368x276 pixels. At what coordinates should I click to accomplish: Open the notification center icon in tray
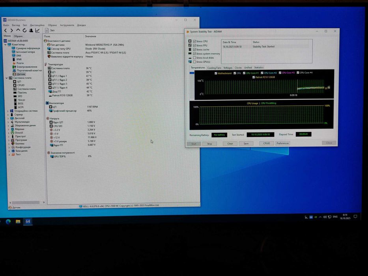point(355,216)
